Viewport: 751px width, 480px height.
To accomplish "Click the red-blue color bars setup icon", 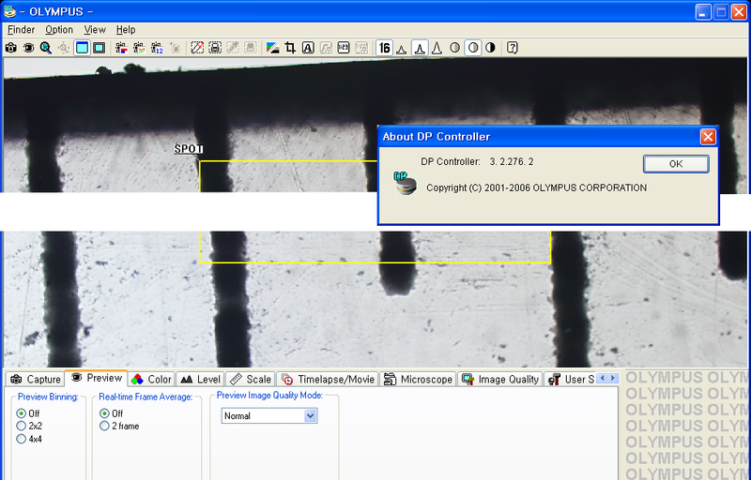I will tap(122, 48).
